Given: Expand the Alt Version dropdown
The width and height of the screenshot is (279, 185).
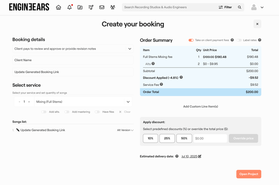Looking at the screenshot, I should tap(125, 130).
